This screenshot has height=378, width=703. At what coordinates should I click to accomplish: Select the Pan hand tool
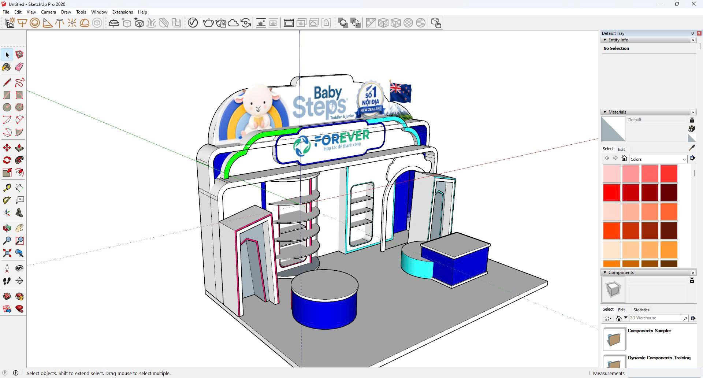pyautogui.click(x=19, y=228)
